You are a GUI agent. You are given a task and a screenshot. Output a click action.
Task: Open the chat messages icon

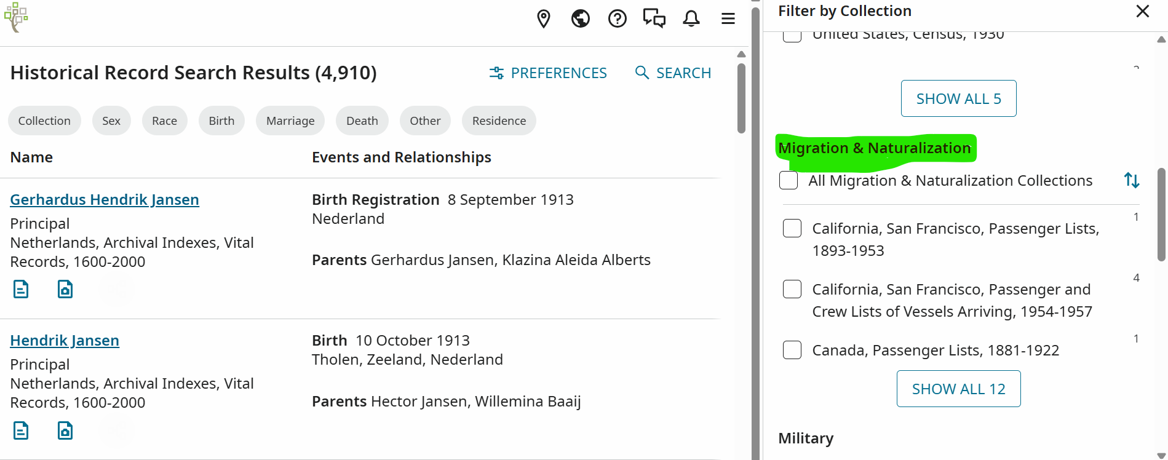pyautogui.click(x=654, y=19)
